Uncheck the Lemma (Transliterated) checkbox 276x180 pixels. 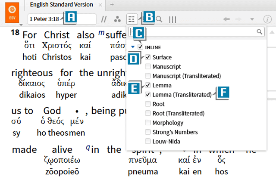[x=148, y=95]
